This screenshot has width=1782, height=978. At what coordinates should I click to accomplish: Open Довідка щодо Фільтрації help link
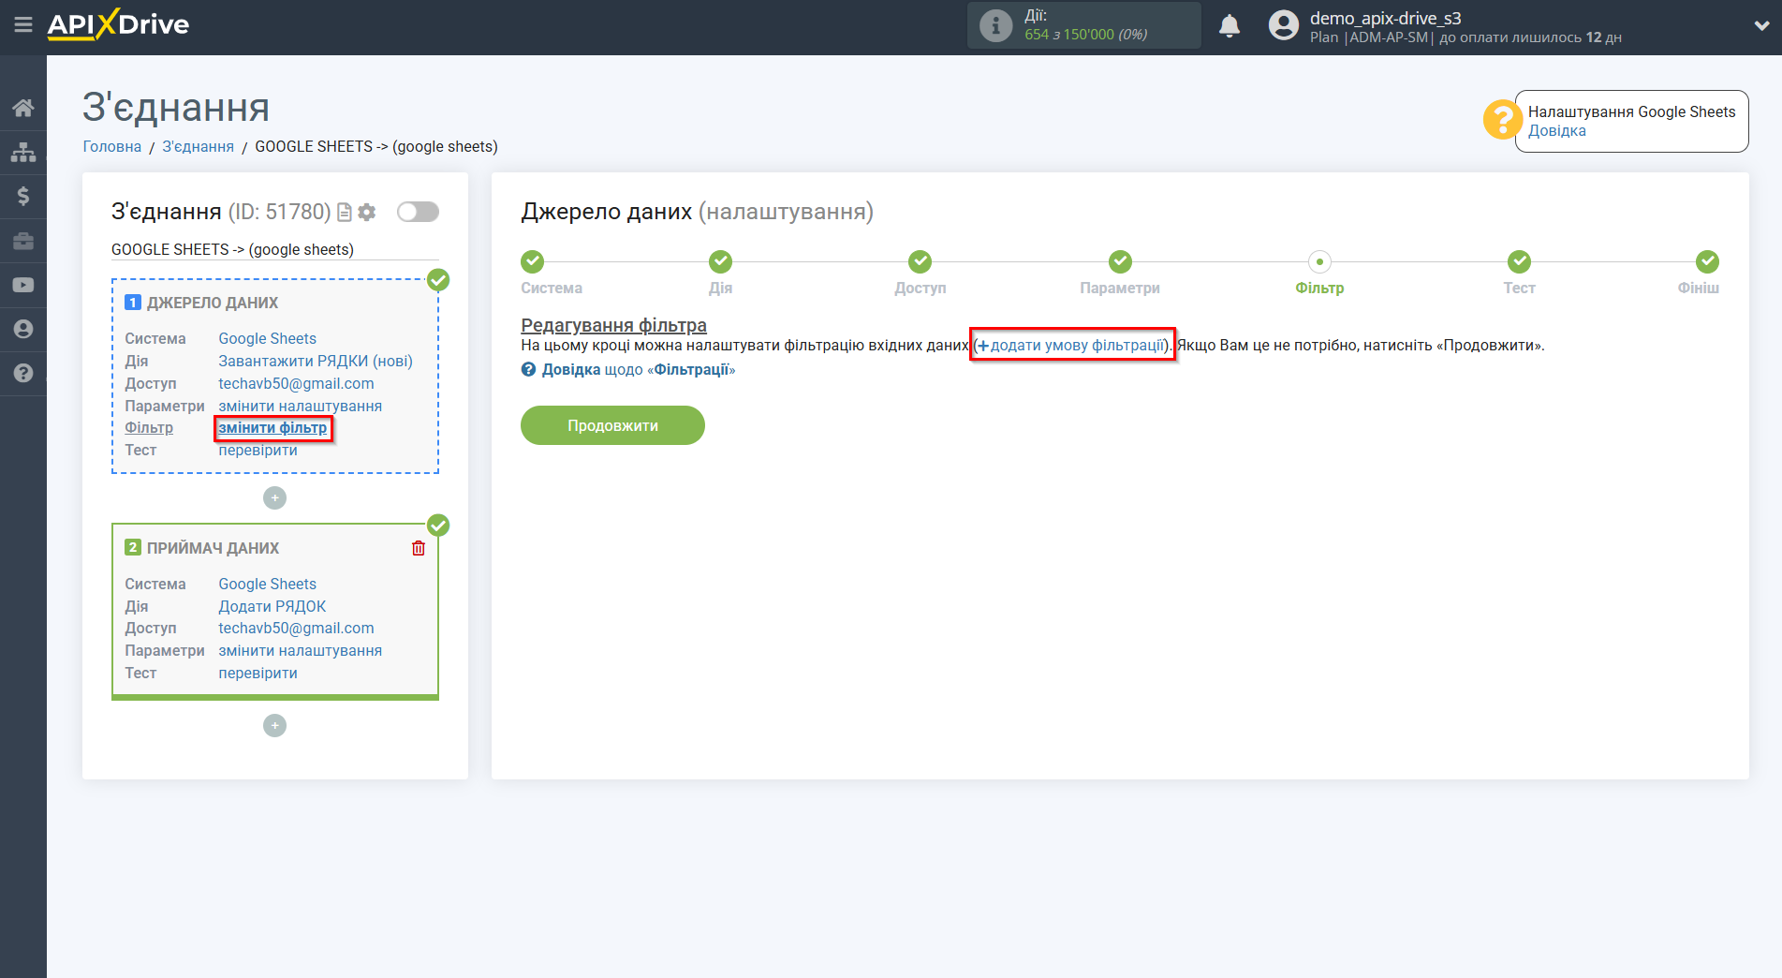[628, 370]
